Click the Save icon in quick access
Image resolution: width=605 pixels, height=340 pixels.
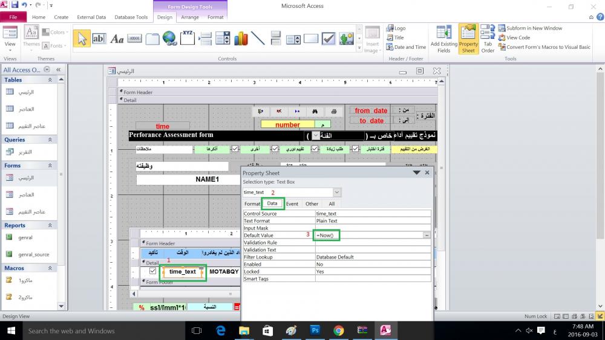[x=15, y=5]
